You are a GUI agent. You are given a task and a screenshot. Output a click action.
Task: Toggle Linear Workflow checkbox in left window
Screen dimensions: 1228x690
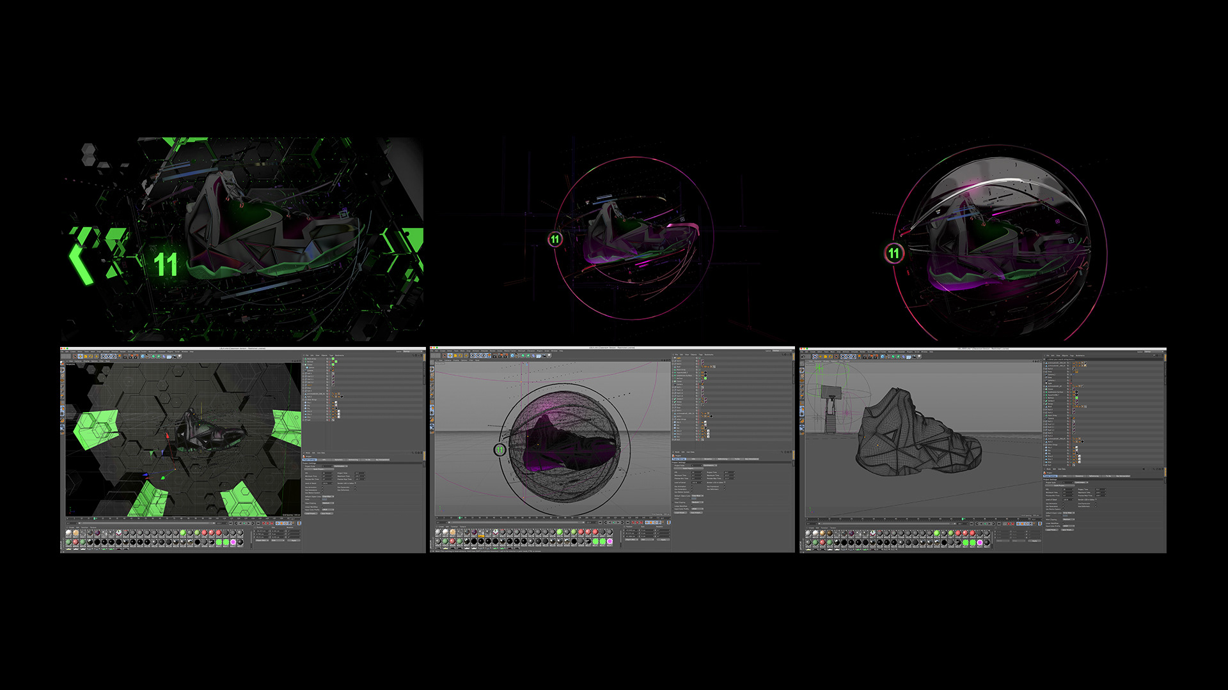[x=322, y=507]
